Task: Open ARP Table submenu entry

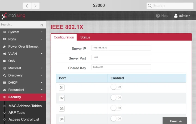Action: (17, 113)
